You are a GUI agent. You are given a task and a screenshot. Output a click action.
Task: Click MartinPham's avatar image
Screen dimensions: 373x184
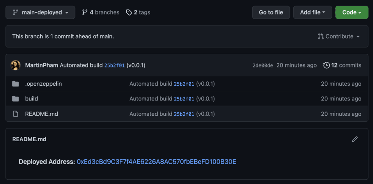click(x=16, y=65)
